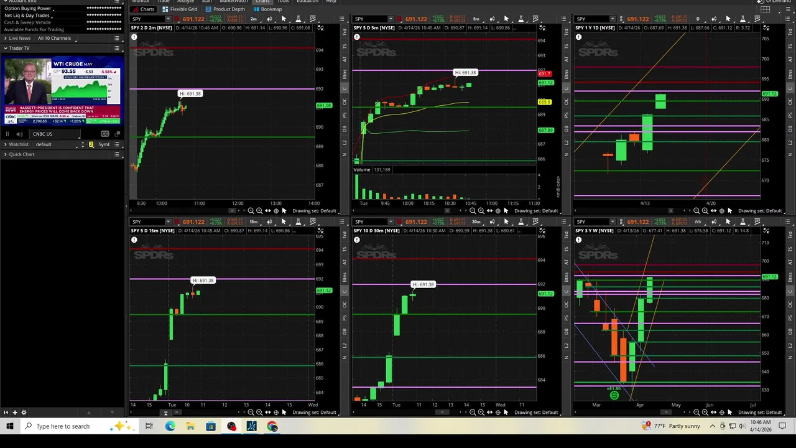796x448 pixels.
Task: Change the 15m timeframe button
Action: coord(254,222)
